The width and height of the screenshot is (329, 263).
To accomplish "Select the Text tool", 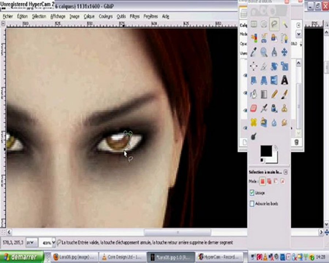I will click(x=284, y=80).
